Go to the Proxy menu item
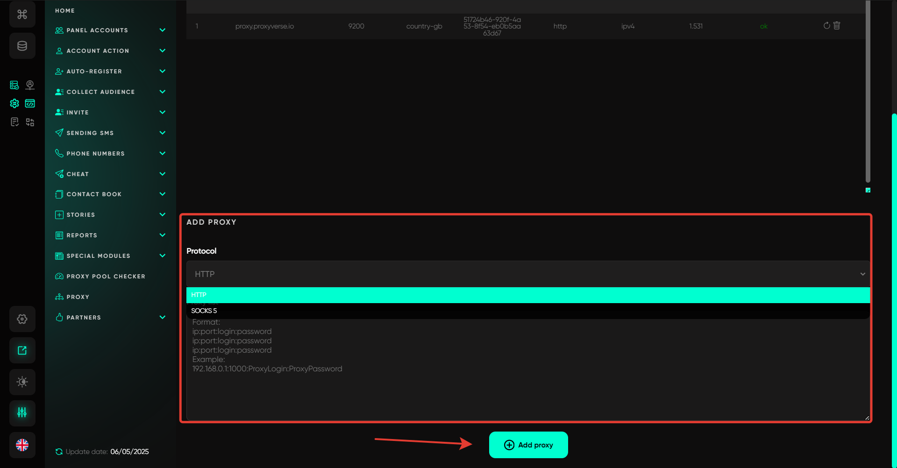The height and width of the screenshot is (468, 897). pos(78,297)
